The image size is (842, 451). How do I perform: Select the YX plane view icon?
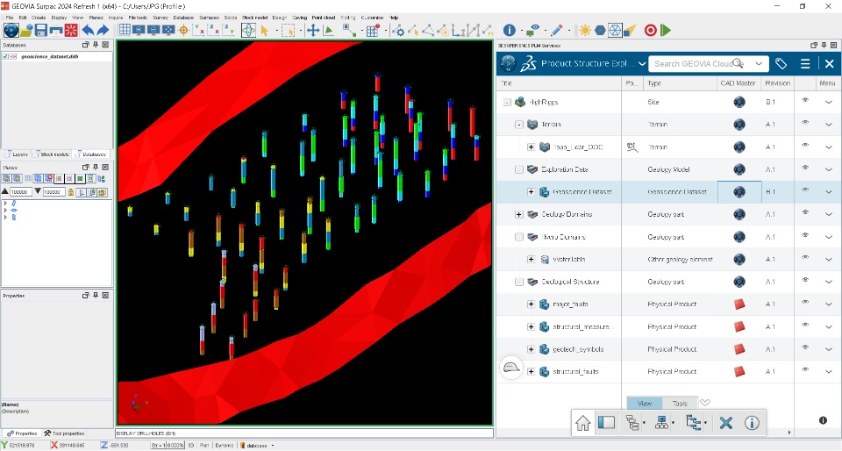coord(198,30)
